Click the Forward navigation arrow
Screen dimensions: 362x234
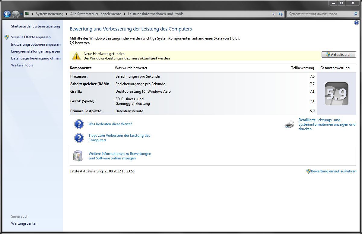[15, 14]
